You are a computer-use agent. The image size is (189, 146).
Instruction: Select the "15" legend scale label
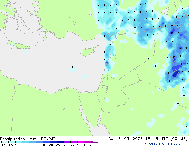[44, 145]
